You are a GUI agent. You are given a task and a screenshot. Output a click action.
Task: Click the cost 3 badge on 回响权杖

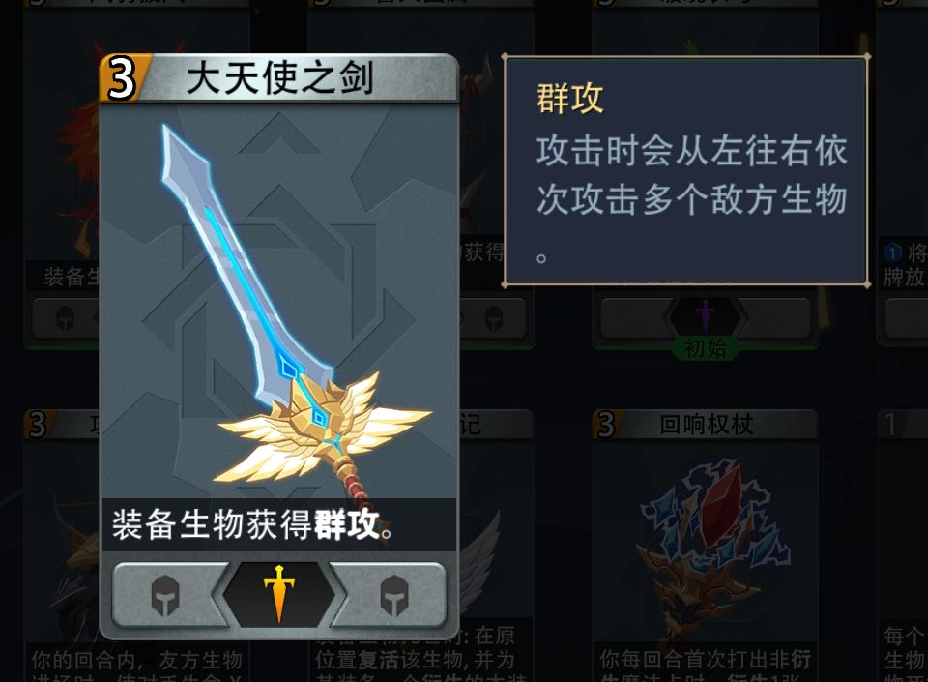pos(606,424)
